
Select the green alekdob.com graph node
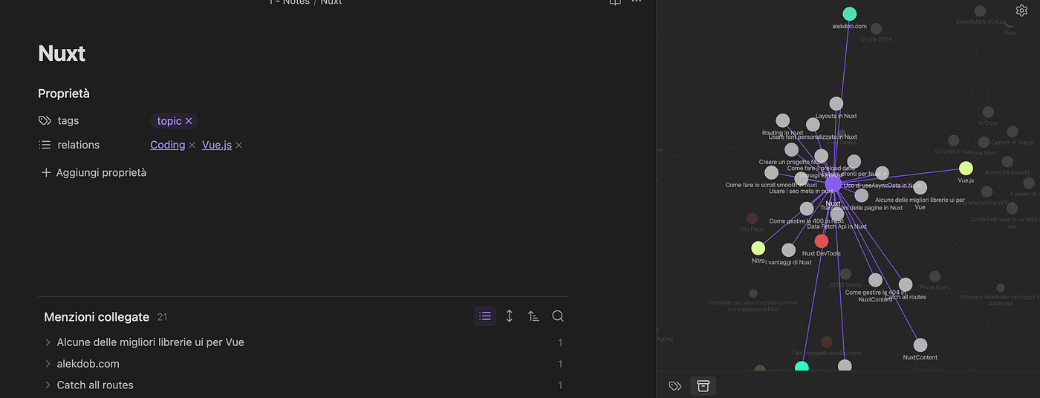pos(850,14)
